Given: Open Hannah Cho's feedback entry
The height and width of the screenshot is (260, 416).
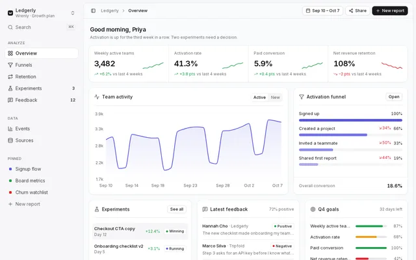Looking at the screenshot, I should click(248, 229).
